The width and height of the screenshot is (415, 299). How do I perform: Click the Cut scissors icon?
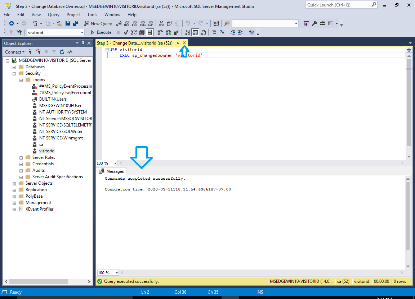[161, 23]
